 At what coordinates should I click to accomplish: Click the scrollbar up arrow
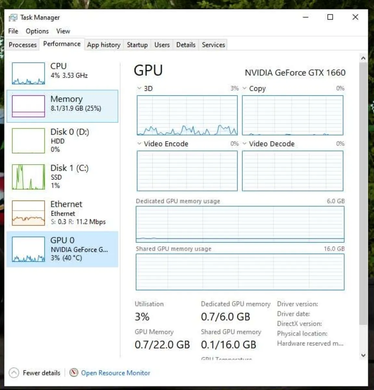pyautogui.click(x=363, y=58)
